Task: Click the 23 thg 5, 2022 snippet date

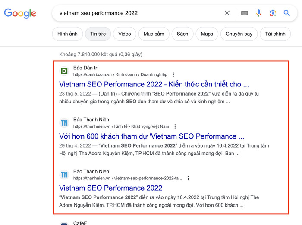Action: [x=75, y=94]
